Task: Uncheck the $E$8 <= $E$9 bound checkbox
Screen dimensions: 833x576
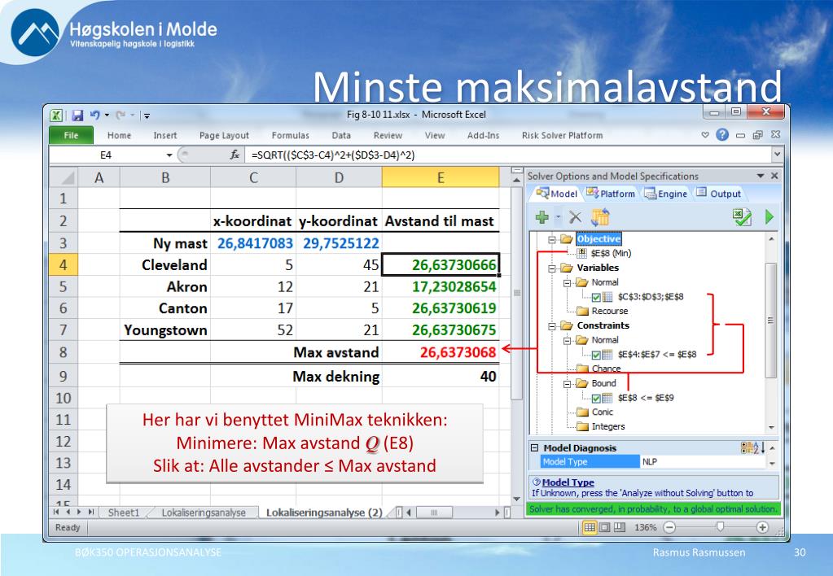Action: (596, 398)
